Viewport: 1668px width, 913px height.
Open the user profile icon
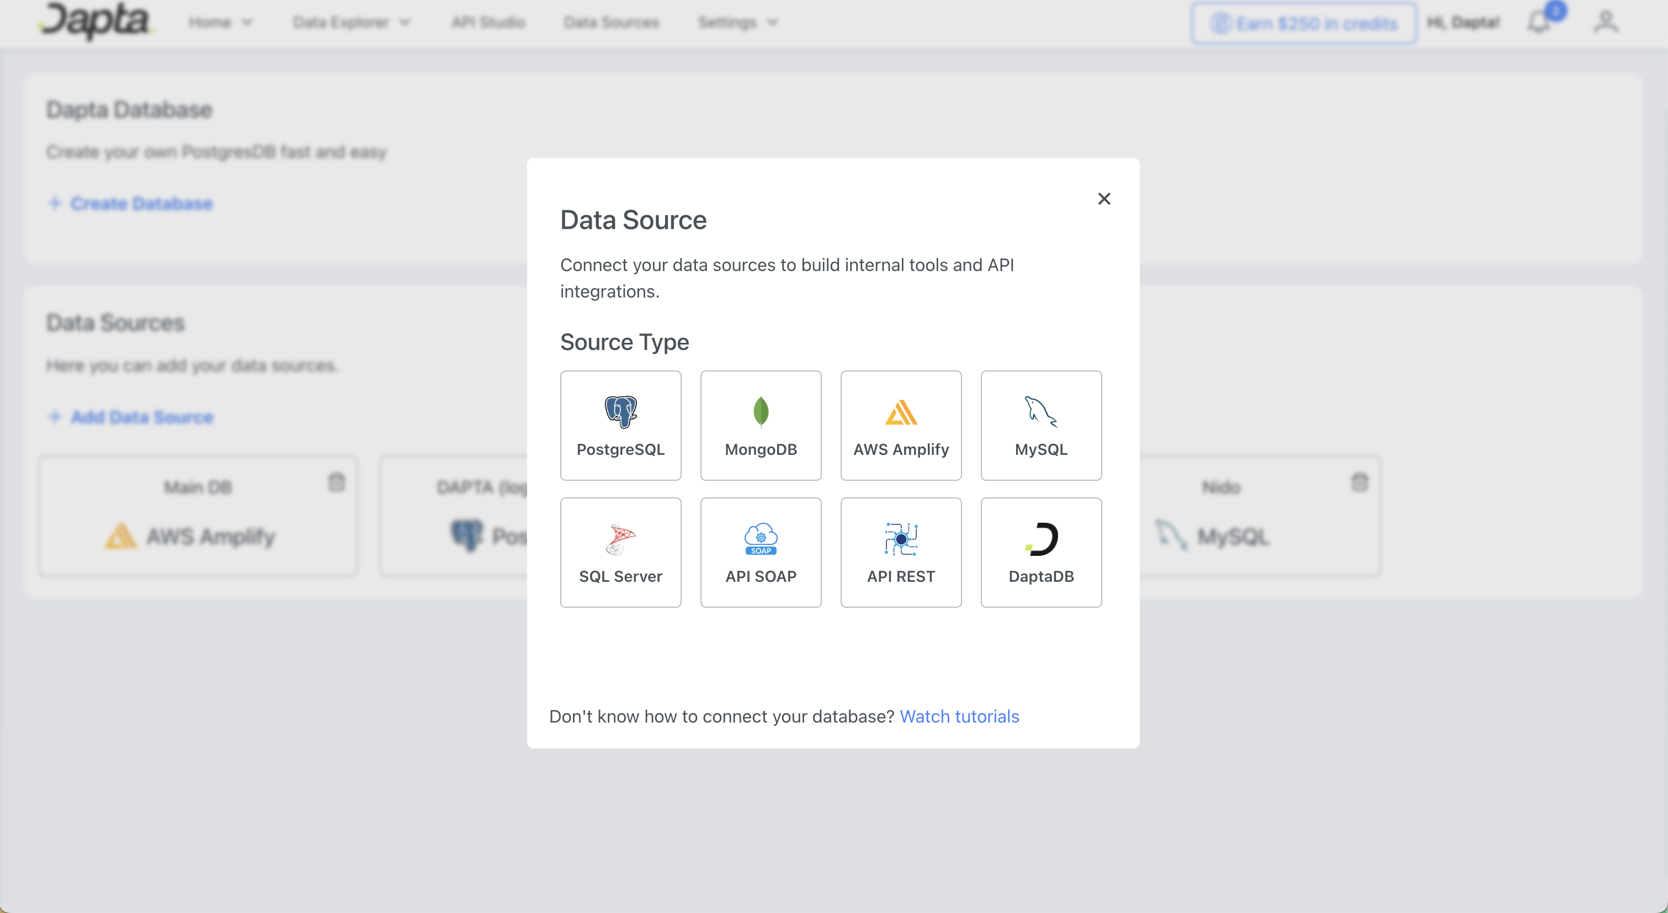[x=1605, y=23]
